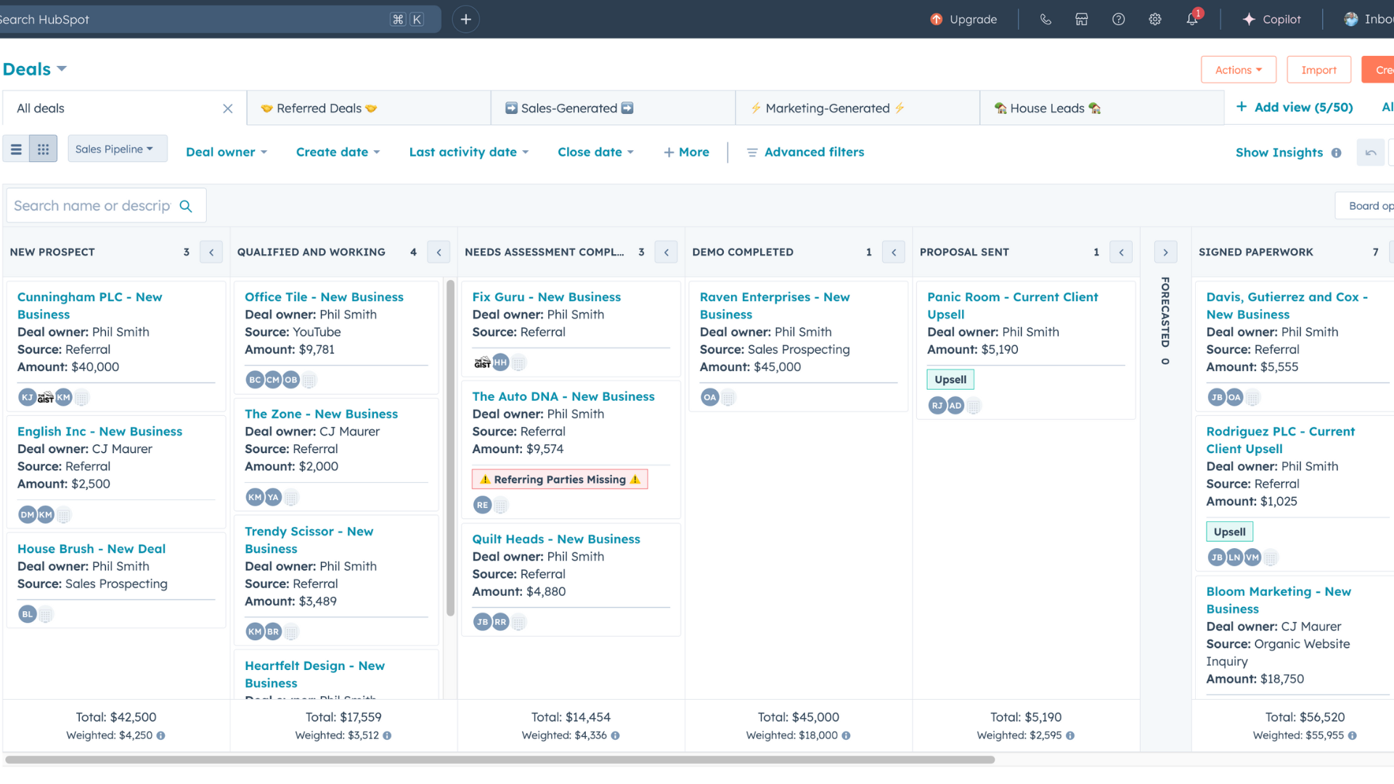Switch to board grid view

[x=44, y=149]
